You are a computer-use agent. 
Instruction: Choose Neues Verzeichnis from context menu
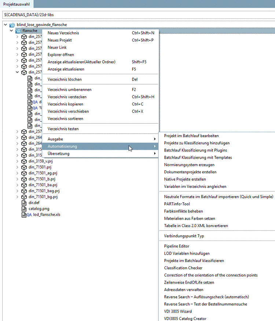[x=100, y=33]
